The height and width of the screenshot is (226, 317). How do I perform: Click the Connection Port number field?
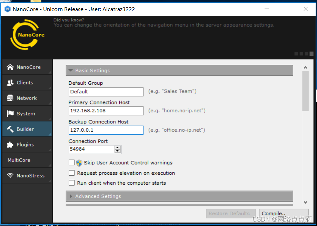[92, 150]
